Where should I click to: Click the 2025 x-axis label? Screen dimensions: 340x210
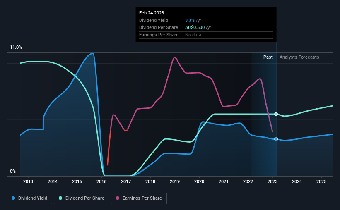click(x=321, y=181)
